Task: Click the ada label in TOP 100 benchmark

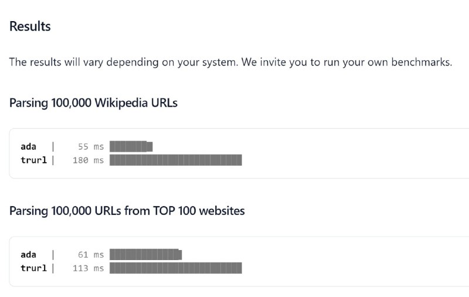Action: [28, 255]
